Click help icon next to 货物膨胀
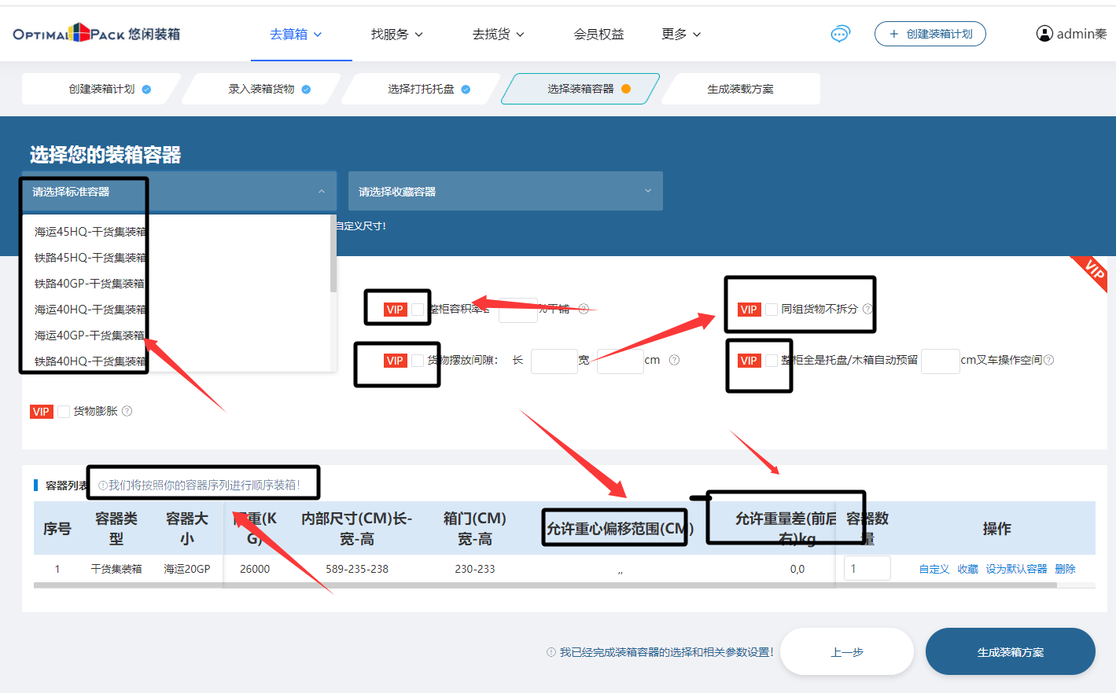Image resolution: width=1116 pixels, height=693 pixels. pos(127,411)
